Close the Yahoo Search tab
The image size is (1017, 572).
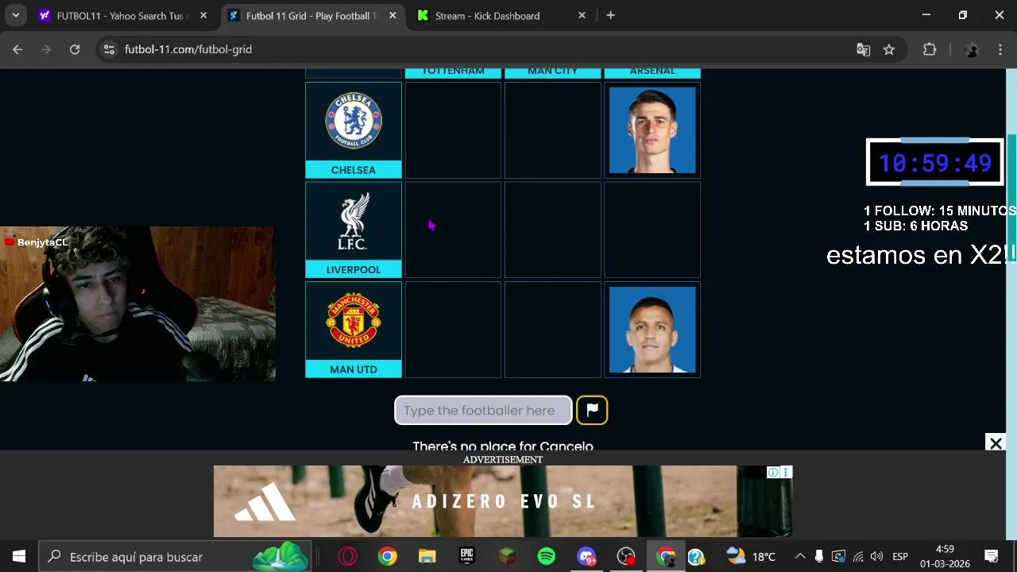click(203, 15)
